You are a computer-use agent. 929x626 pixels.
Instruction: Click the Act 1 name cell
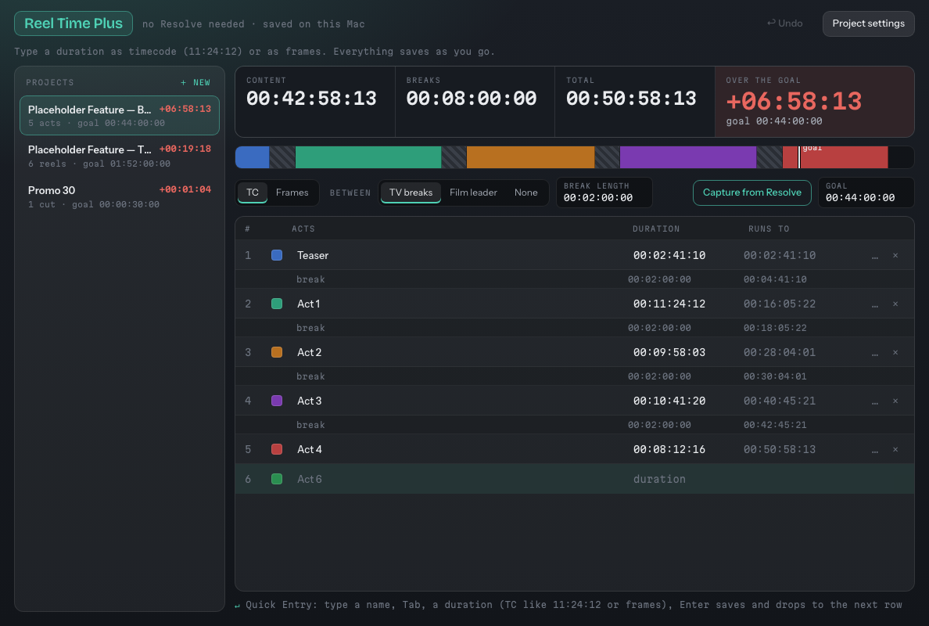309,304
